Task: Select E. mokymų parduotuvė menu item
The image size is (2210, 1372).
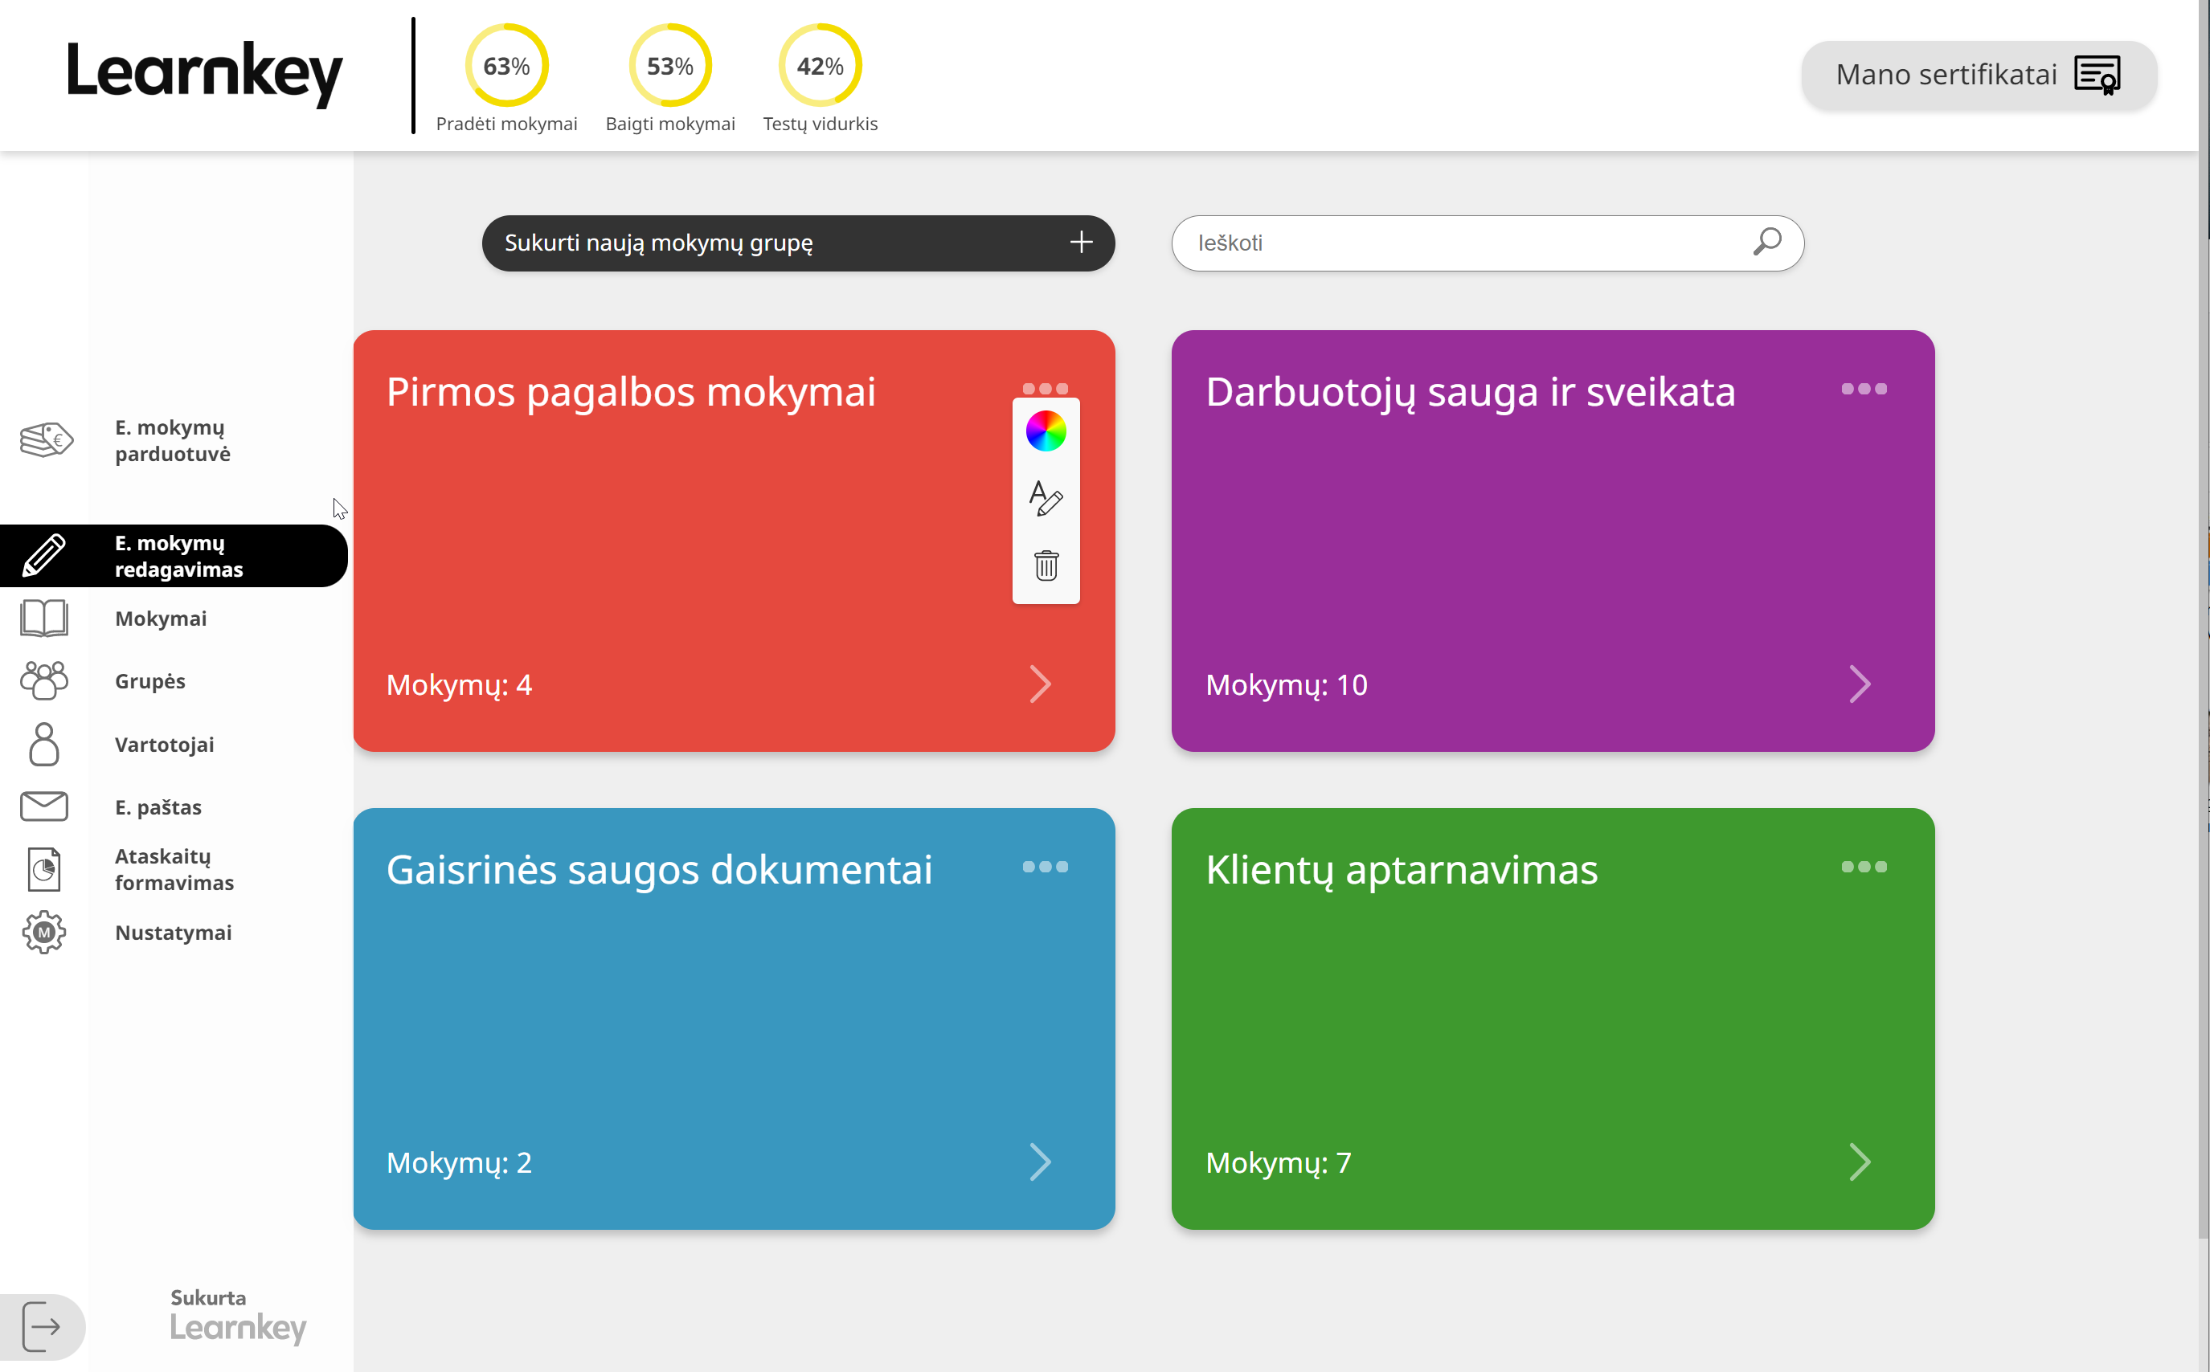Action: 173,441
